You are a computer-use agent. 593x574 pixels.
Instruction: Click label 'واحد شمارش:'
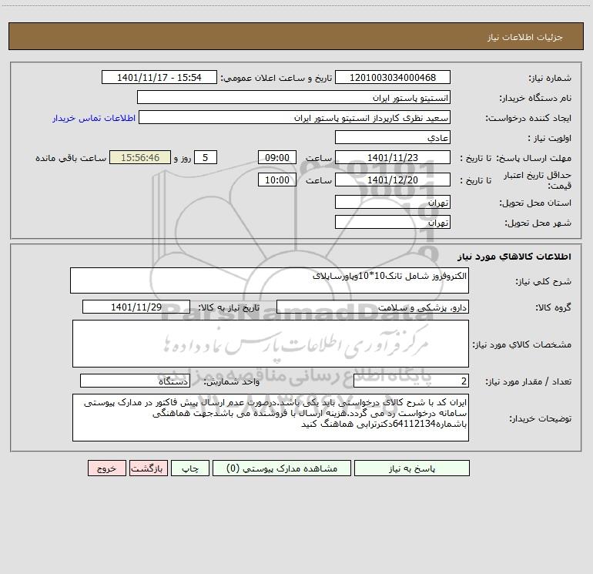coord(232,381)
